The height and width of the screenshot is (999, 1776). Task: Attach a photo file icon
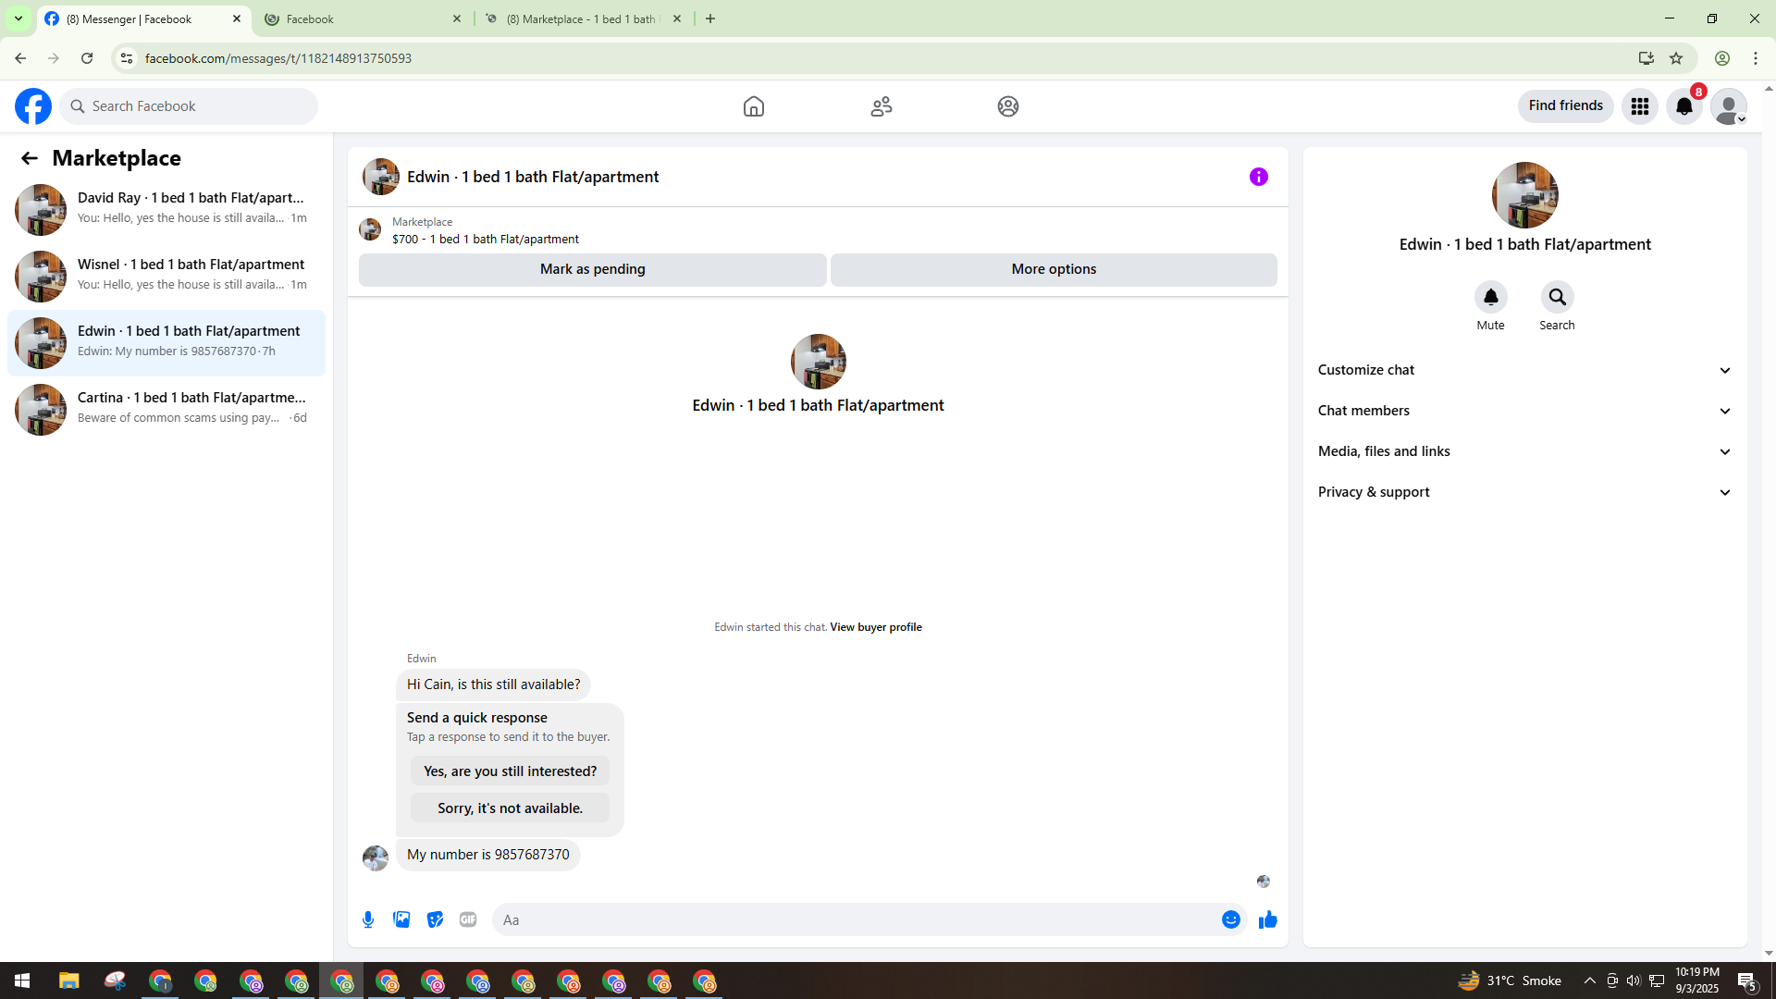click(401, 919)
